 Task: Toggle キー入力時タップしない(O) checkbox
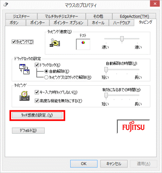coord(37,92)
